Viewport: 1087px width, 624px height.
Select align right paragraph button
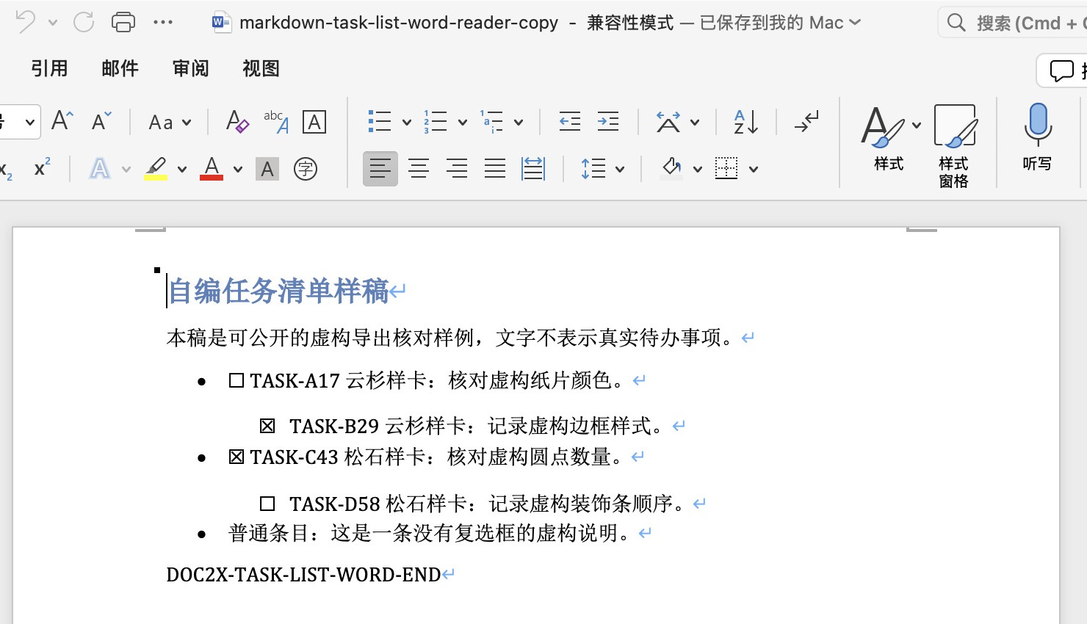[457, 169]
